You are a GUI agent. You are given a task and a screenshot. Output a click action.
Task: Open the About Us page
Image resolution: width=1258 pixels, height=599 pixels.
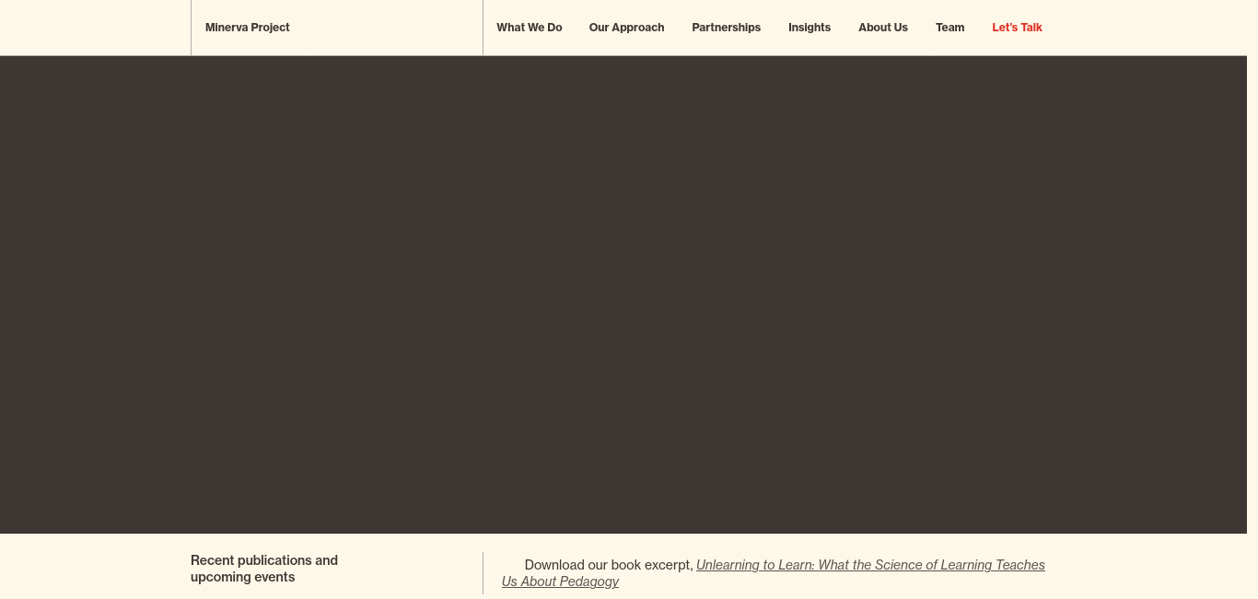click(883, 28)
